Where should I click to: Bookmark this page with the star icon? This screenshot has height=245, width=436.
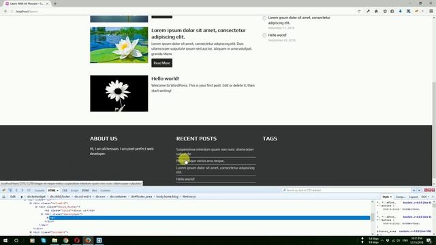click(385, 12)
